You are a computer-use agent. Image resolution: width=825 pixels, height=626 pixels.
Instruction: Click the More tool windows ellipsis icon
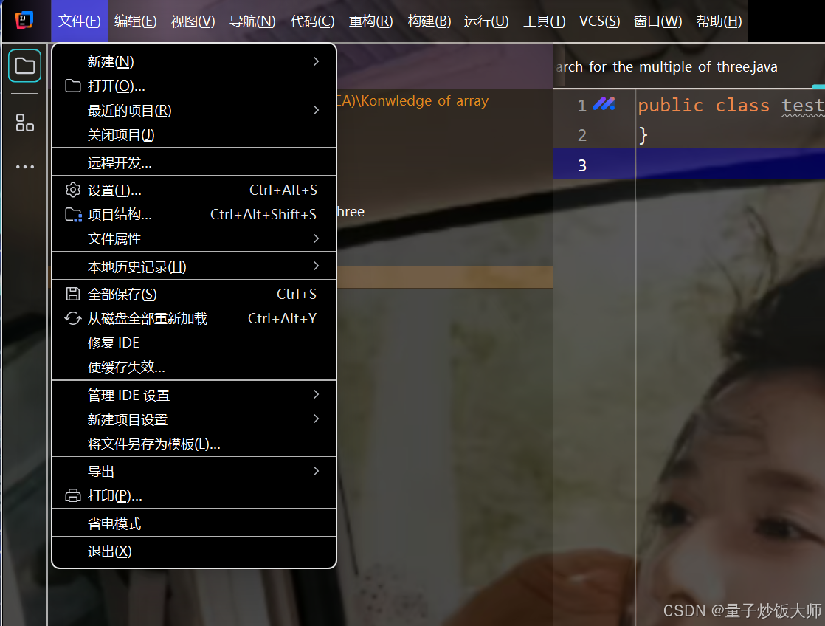25,167
